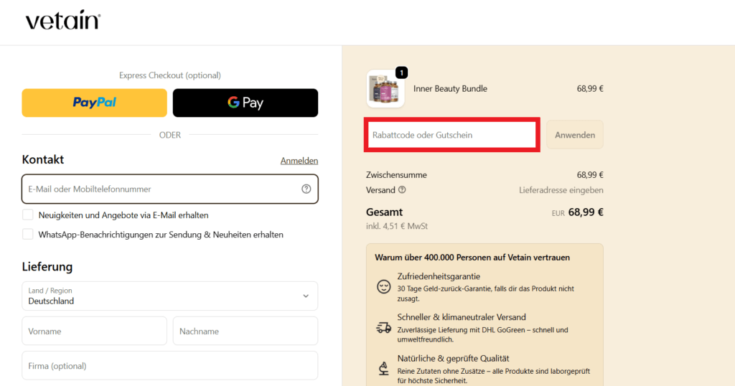Click the Versand info question icon
735x386 pixels.
coord(402,189)
